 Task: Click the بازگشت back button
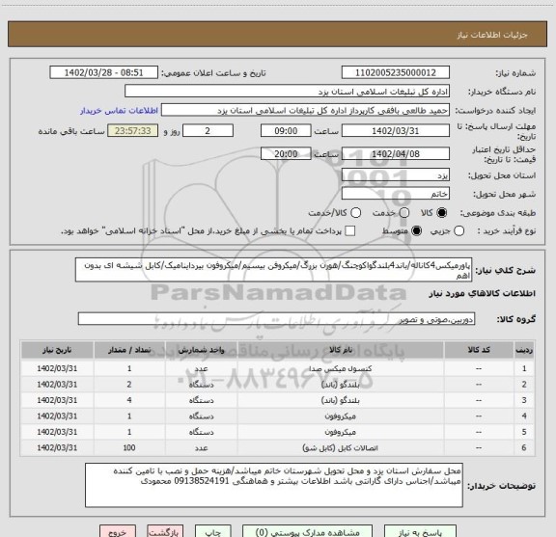tap(165, 532)
